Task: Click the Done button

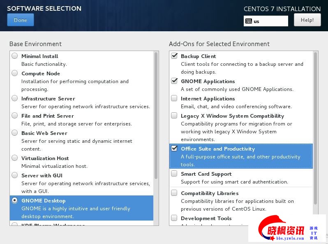Action: (x=21, y=20)
